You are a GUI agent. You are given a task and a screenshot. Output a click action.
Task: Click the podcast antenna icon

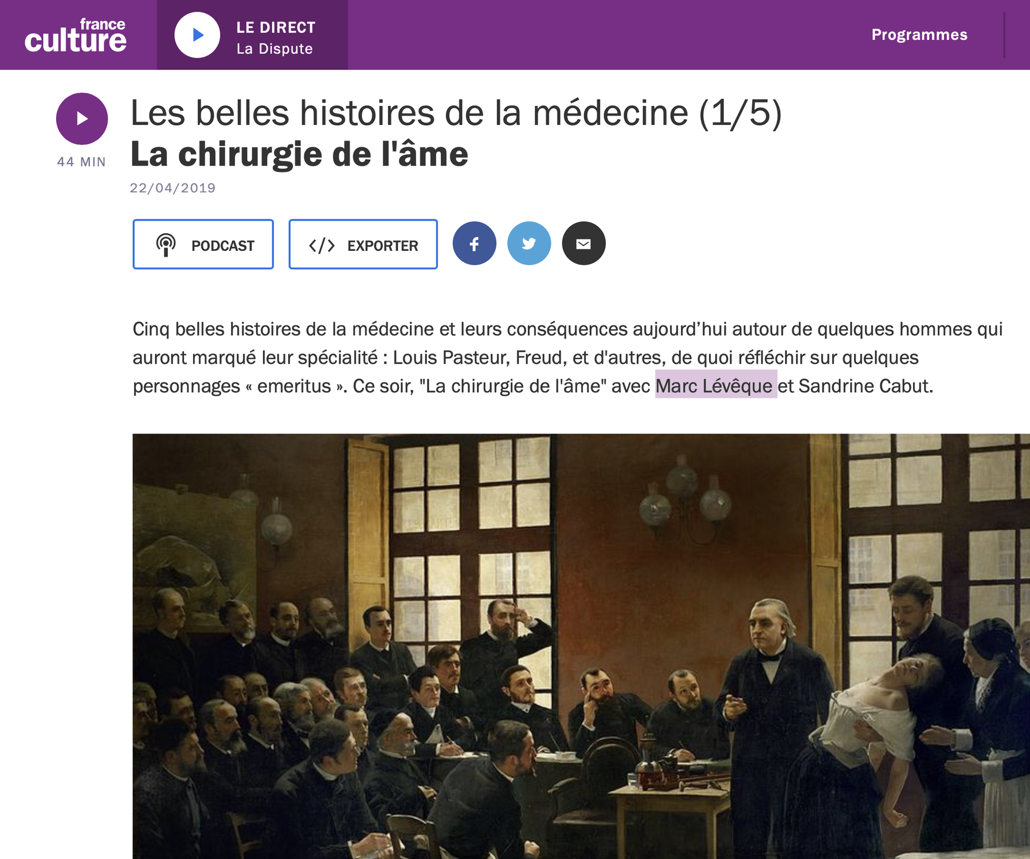166,245
